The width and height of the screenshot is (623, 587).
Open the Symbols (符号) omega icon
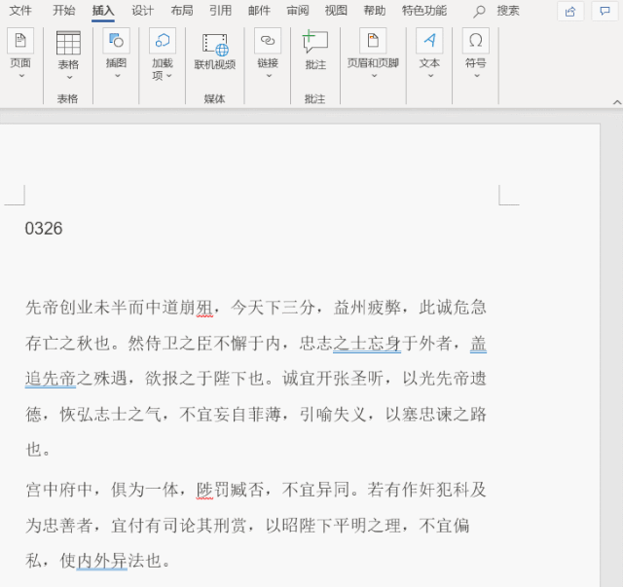[x=475, y=42]
